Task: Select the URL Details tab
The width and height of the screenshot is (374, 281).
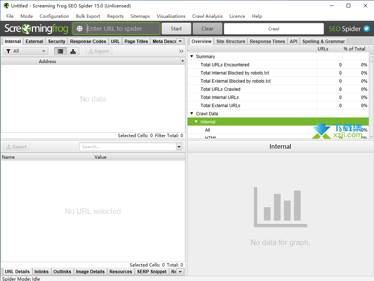Action: point(17,272)
